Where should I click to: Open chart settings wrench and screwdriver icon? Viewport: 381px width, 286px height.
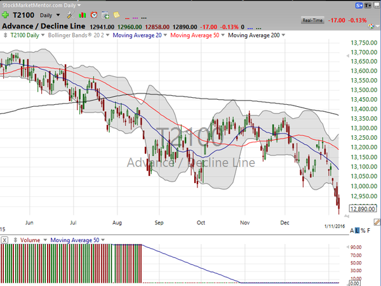70,15
